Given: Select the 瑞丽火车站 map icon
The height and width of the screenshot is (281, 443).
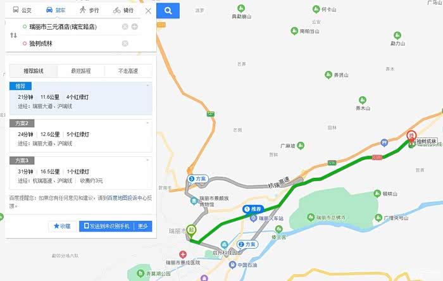Looking at the screenshot, I should click(x=254, y=218).
